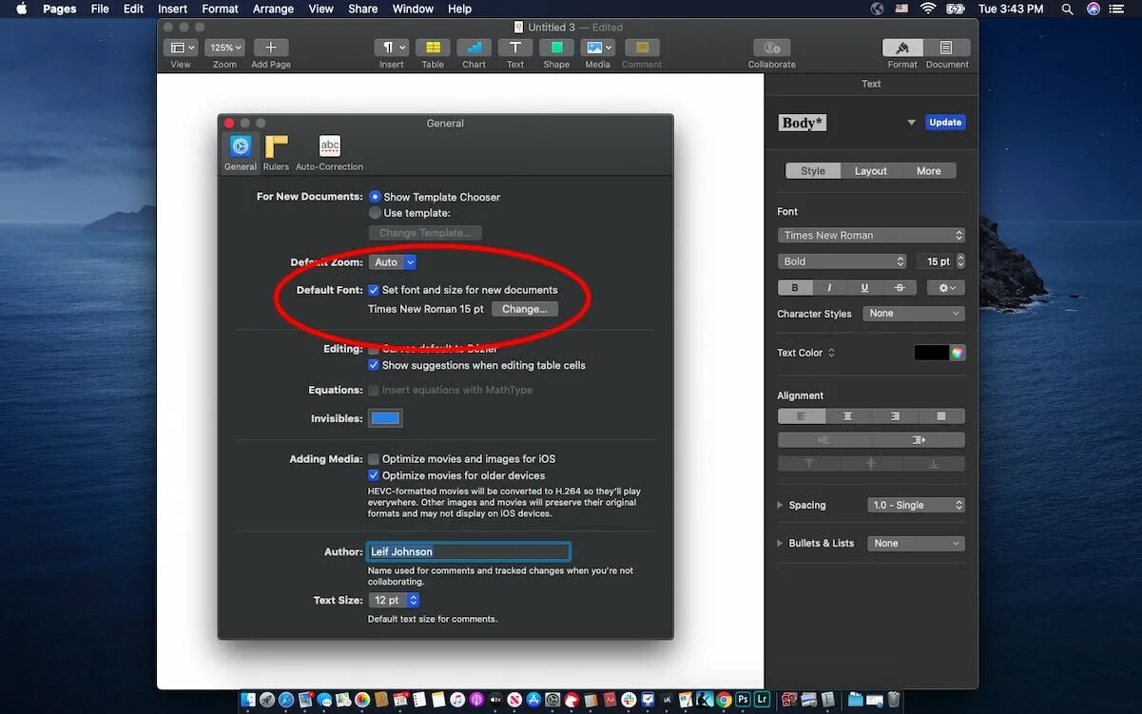This screenshot has height=714, width=1142.
Task: Open the General preferences pane
Action: point(240,152)
